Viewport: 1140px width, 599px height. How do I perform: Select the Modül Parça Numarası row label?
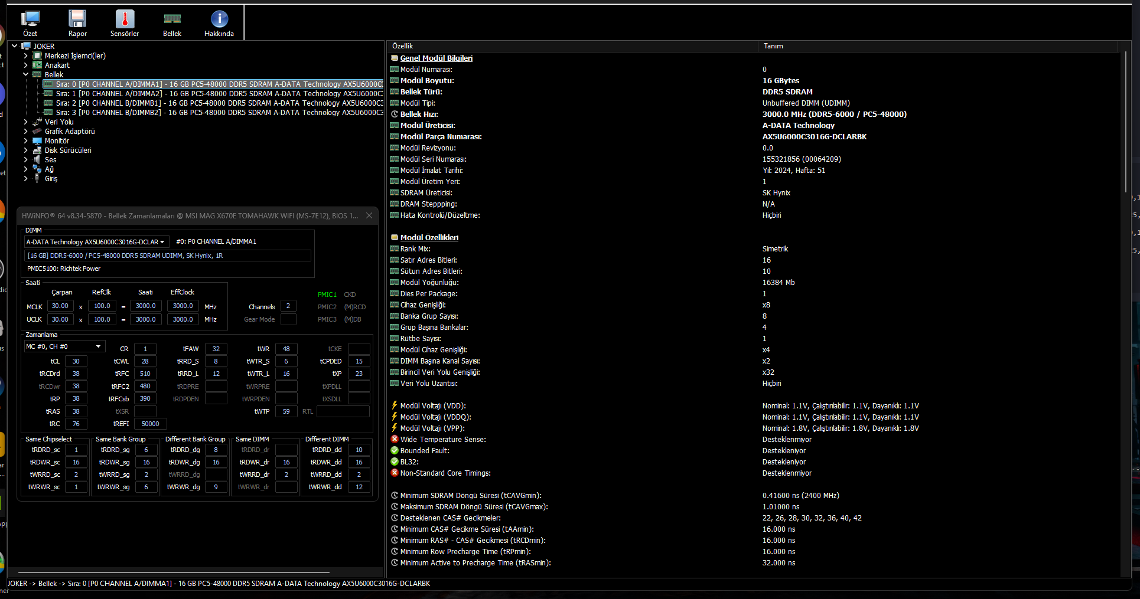click(441, 136)
